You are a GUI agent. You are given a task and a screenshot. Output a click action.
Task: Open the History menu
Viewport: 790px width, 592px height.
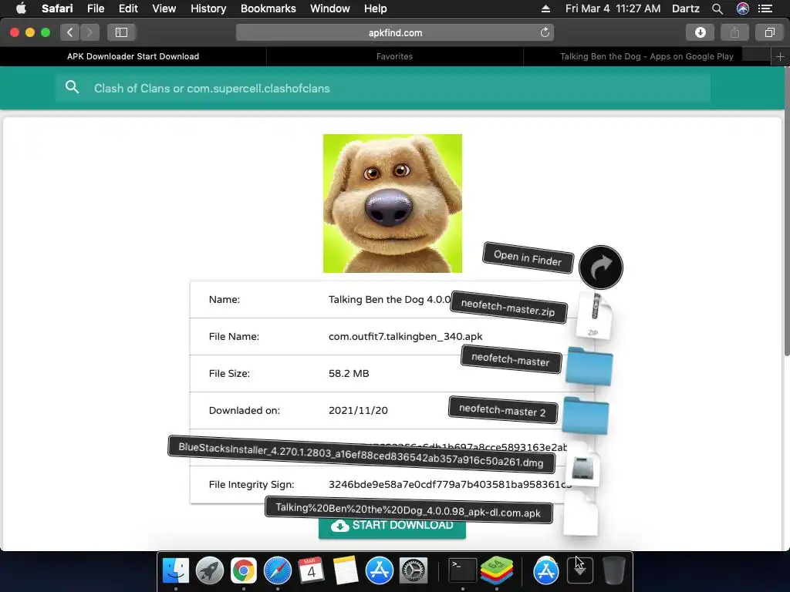pyautogui.click(x=208, y=8)
